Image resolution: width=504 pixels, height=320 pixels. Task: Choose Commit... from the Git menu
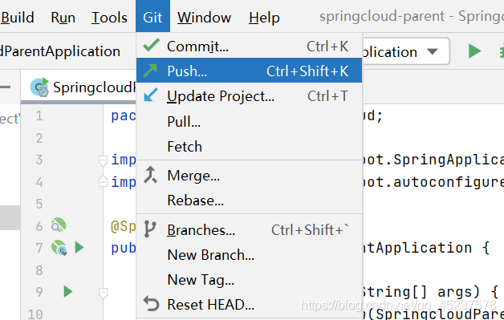pos(249,46)
